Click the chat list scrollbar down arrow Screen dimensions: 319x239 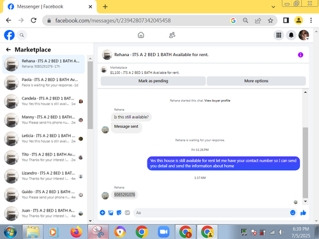tap(90, 221)
